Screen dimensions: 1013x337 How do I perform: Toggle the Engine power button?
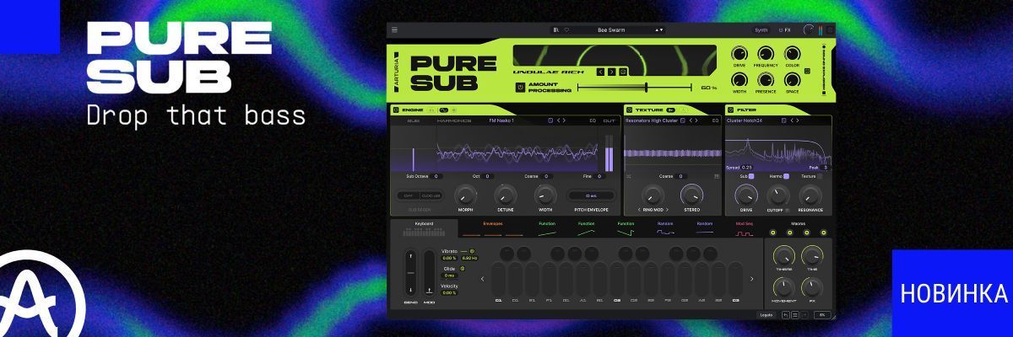point(396,110)
